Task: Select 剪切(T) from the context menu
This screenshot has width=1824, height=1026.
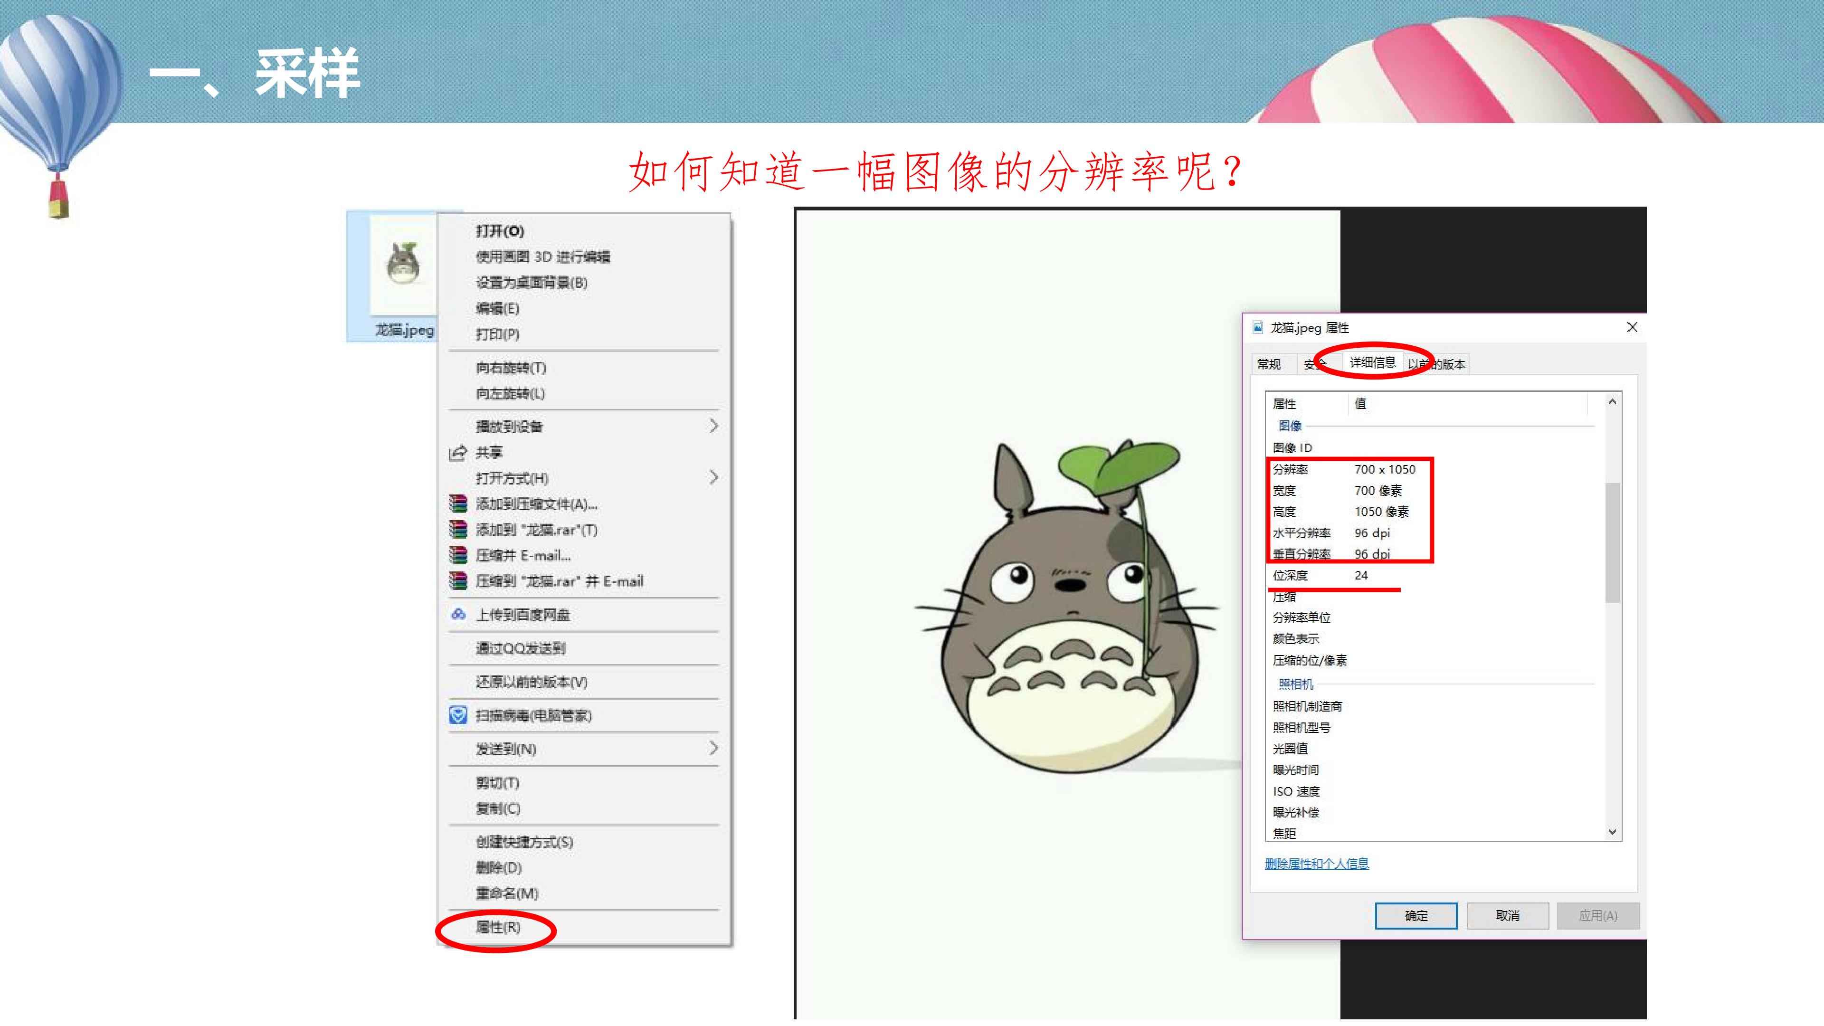Action: tap(498, 782)
